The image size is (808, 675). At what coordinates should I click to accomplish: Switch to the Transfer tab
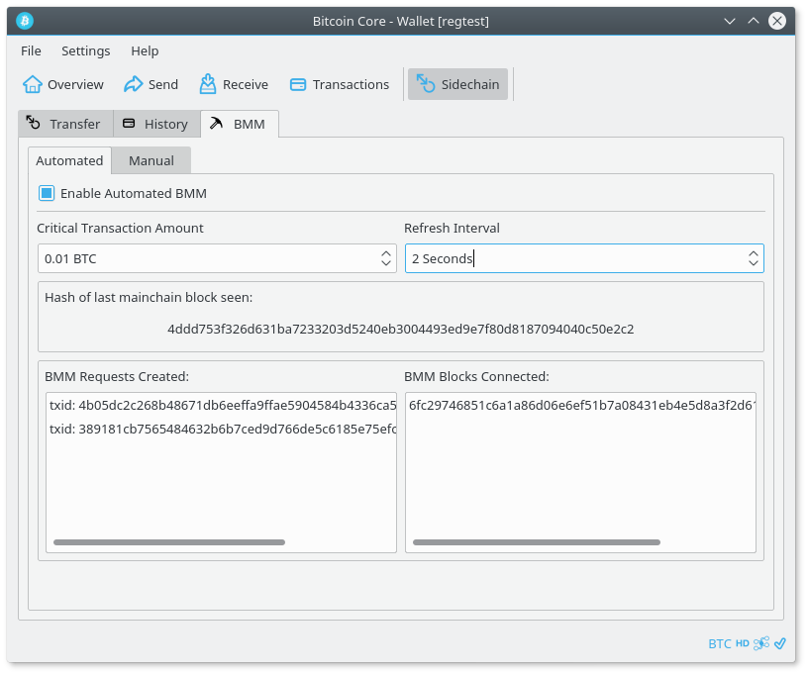point(65,124)
